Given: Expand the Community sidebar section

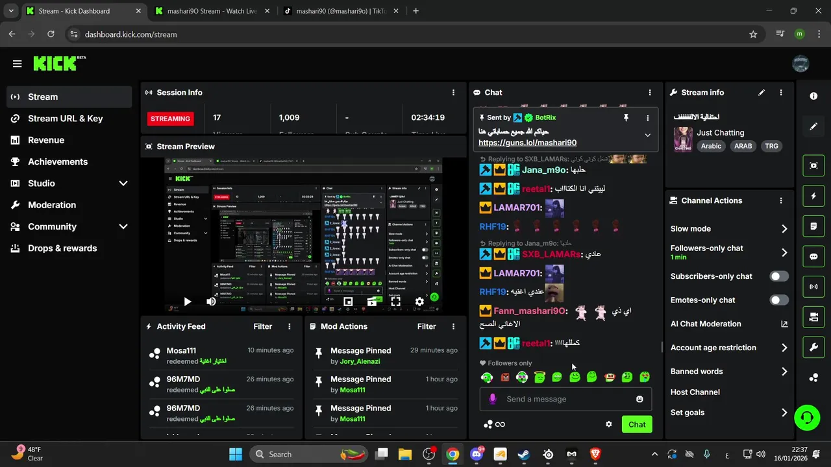Looking at the screenshot, I should (123, 226).
